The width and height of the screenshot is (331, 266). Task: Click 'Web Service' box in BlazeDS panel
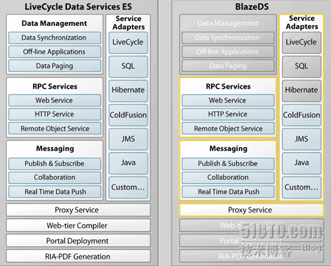tap(228, 101)
